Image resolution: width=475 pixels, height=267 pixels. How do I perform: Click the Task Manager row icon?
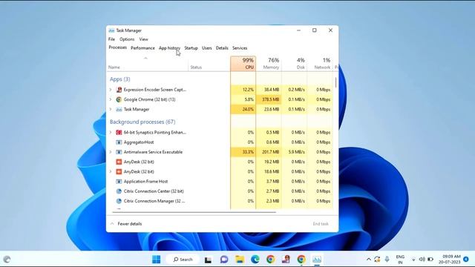[119, 109]
